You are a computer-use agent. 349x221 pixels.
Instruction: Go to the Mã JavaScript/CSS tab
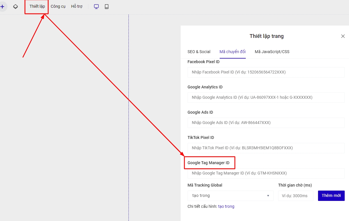tap(272, 52)
